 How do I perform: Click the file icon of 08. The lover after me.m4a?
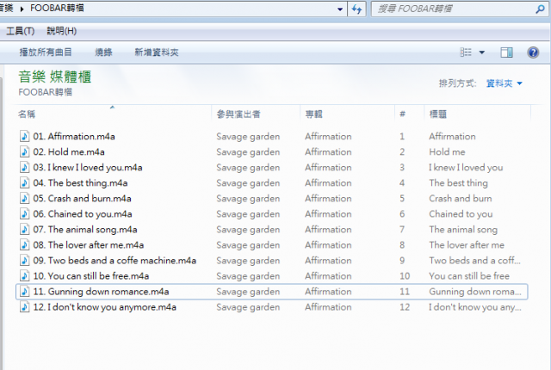(x=24, y=244)
